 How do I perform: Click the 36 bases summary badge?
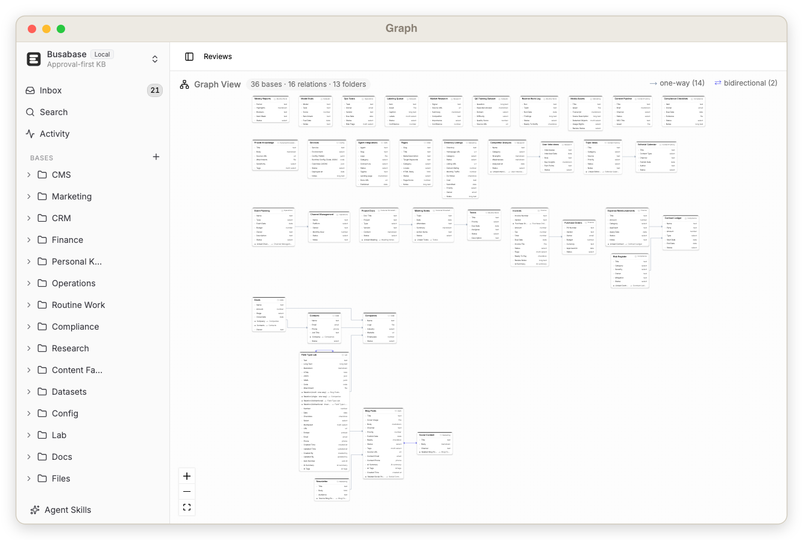308,84
